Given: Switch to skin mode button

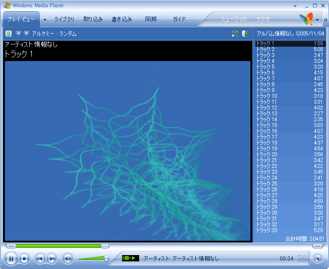Looking at the screenshot, I should tap(318, 259).
